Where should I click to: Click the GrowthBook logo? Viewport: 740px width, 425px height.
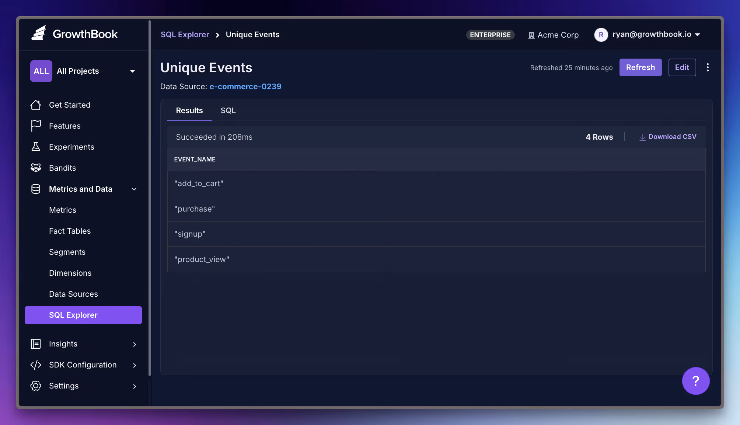tap(74, 34)
